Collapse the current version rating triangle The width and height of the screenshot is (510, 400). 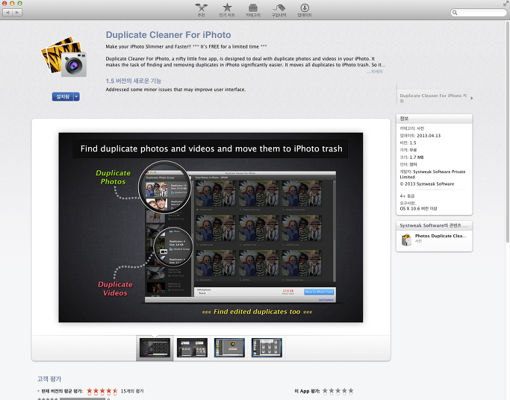coord(38,391)
